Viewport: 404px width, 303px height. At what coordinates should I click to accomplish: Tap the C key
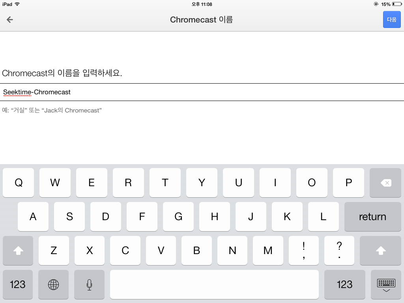[125, 251]
